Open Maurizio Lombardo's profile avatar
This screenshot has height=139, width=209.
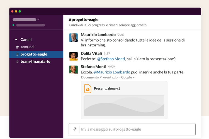coord(74,38)
